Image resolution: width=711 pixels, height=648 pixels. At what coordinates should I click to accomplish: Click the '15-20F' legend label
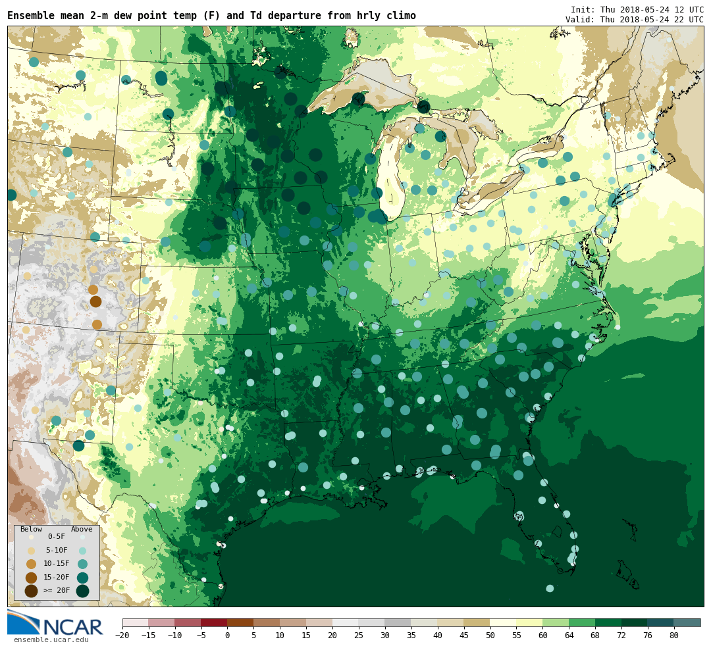57,578
